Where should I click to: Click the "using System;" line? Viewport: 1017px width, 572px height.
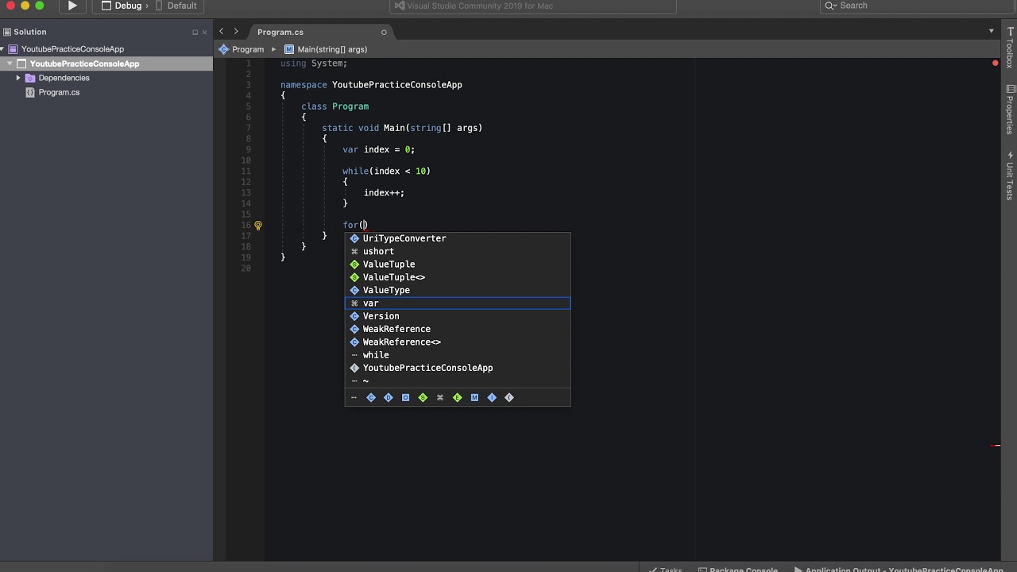point(314,63)
